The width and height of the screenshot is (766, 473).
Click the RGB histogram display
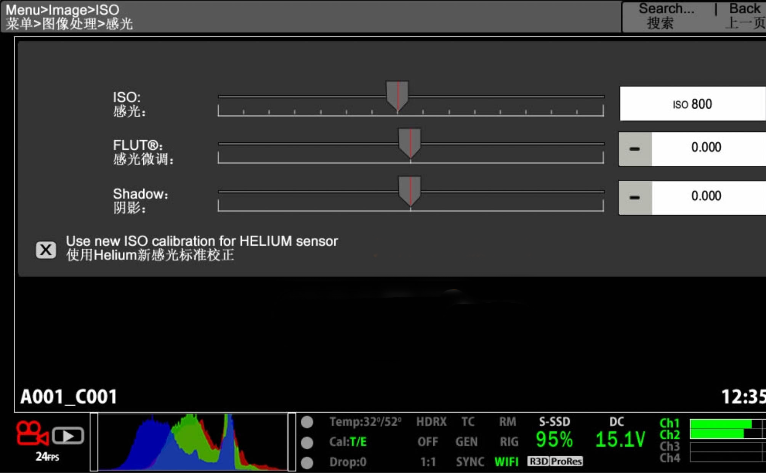pos(192,442)
